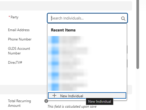Click the Total Recurring Amount label
This screenshot has width=146, height=110.
point(19,103)
